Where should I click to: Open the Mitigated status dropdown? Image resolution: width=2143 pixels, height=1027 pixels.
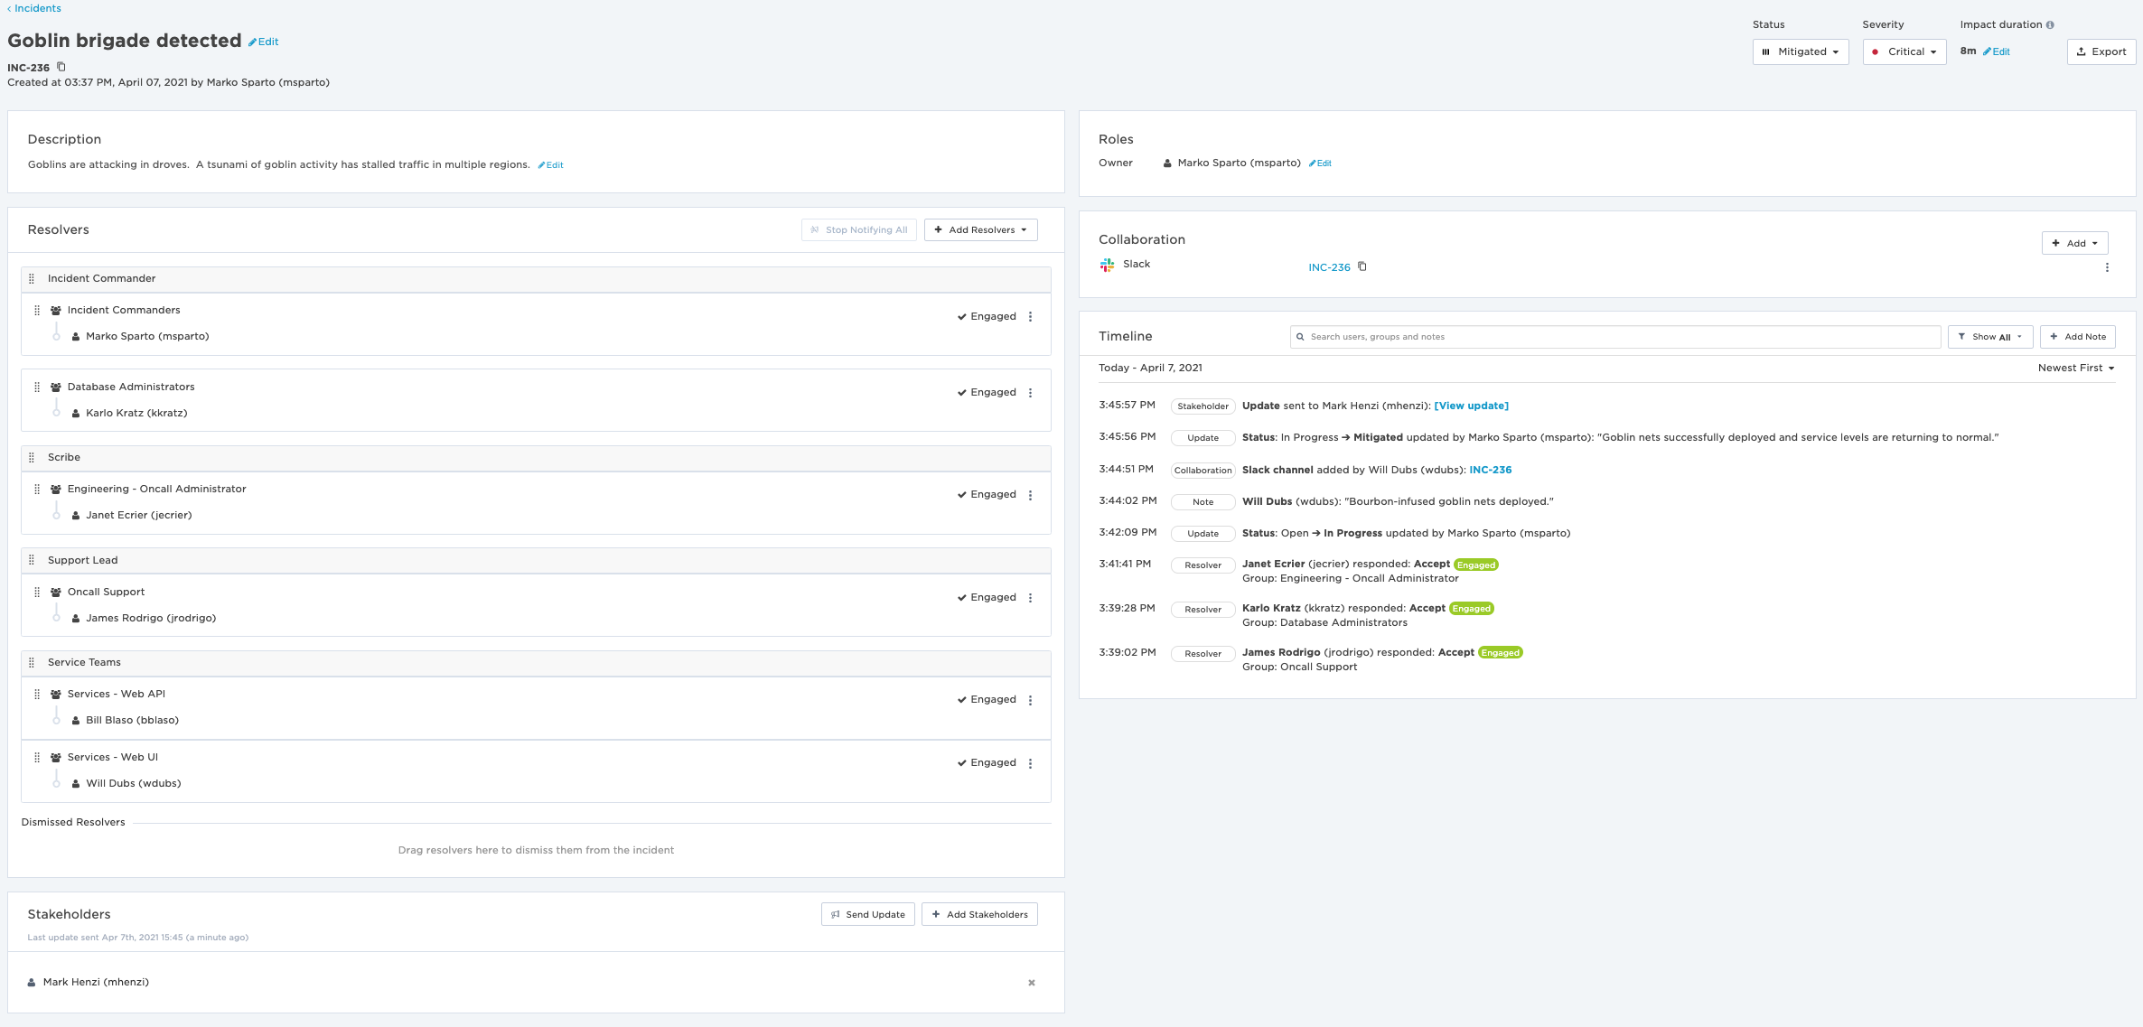[1800, 52]
